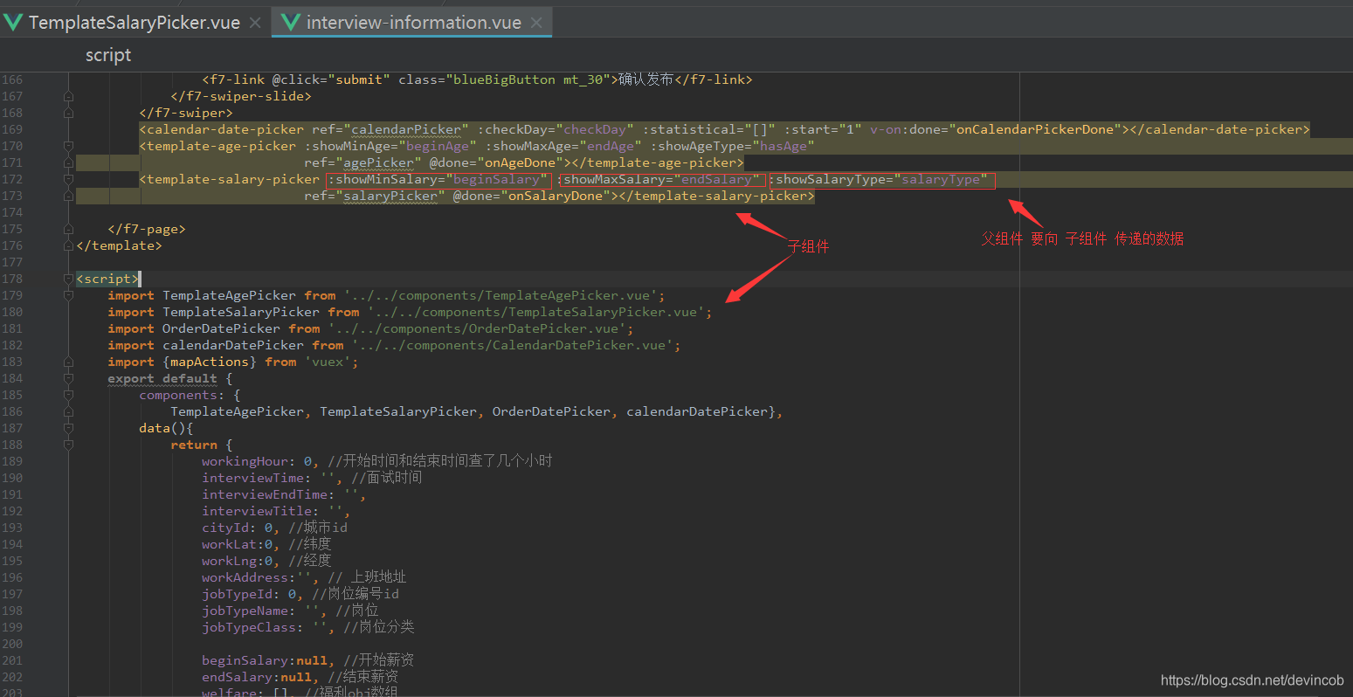Click the Vue icon on interview-information.vue tab
1353x697 pixels.
coord(291,23)
